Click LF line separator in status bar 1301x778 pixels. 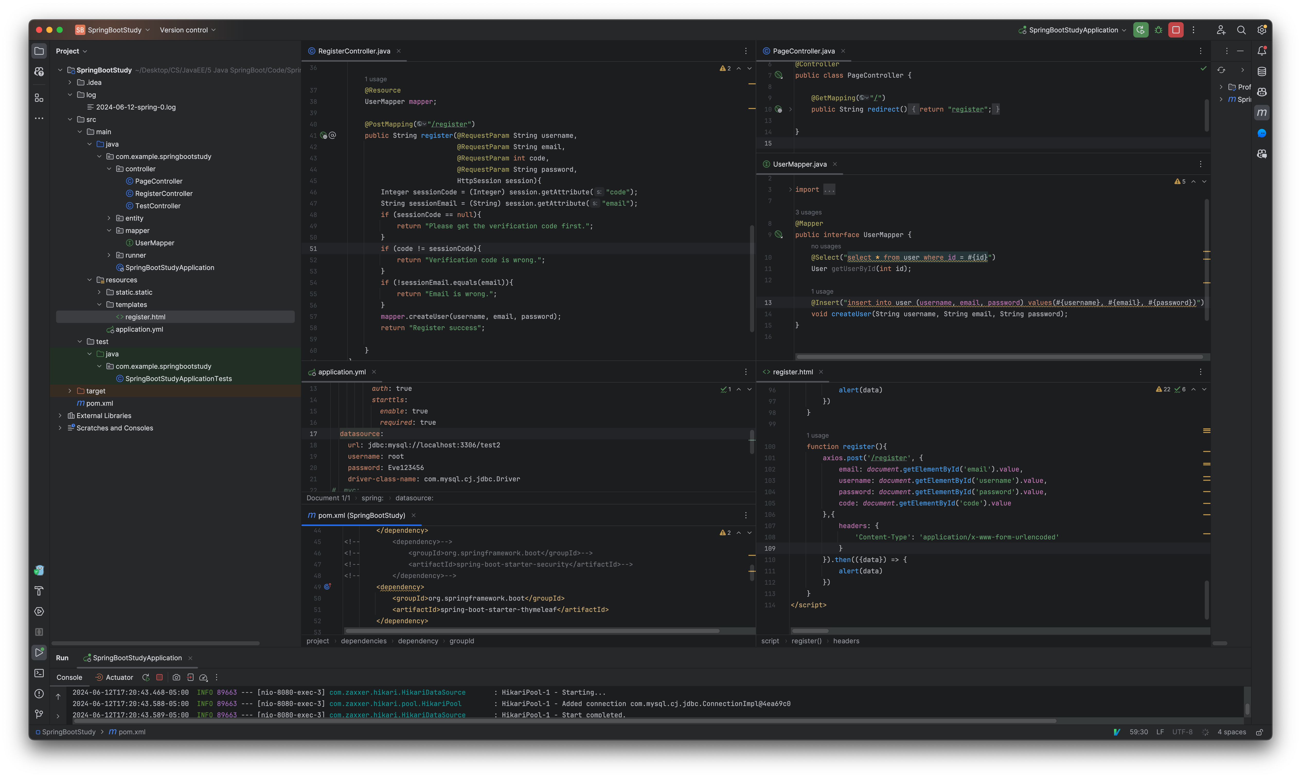(x=1161, y=732)
